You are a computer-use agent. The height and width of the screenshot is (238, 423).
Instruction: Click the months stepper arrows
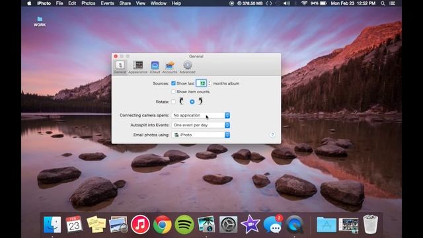210,83
